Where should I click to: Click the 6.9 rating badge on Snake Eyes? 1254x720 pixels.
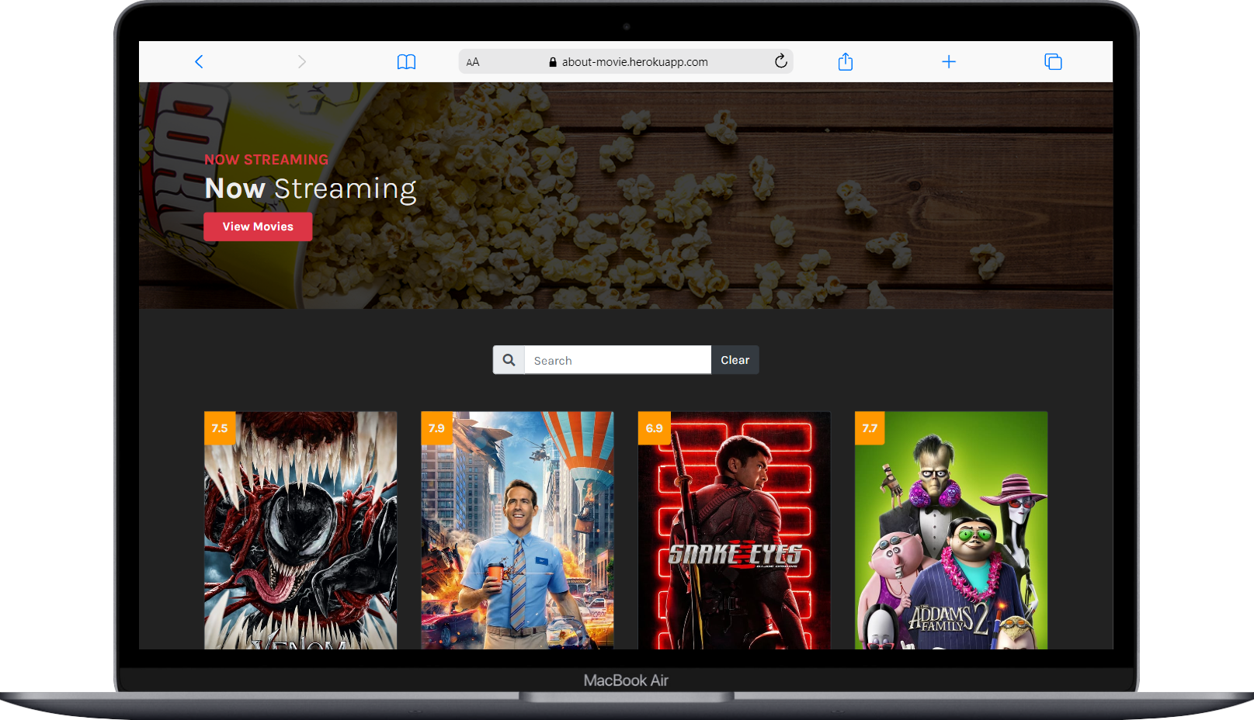click(653, 427)
